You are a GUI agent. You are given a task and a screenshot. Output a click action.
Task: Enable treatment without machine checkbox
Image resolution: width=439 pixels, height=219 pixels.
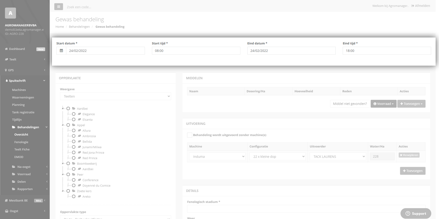coord(190,135)
